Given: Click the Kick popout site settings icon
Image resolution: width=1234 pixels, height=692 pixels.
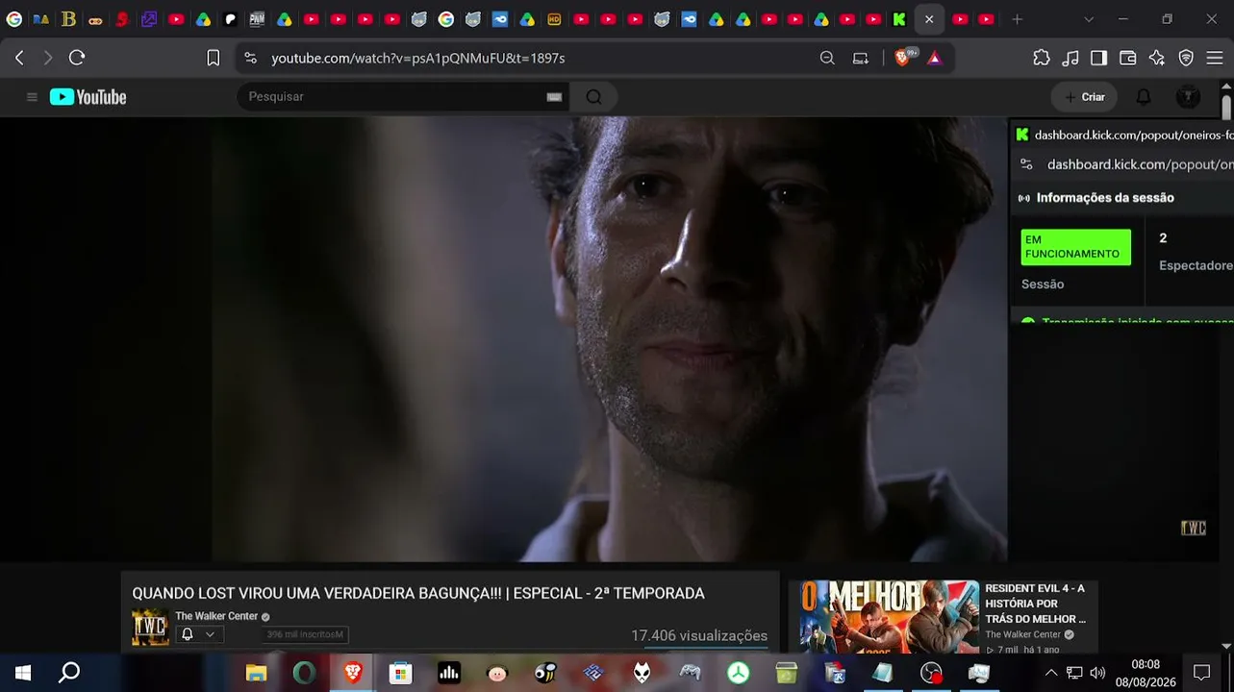Looking at the screenshot, I should (1026, 164).
